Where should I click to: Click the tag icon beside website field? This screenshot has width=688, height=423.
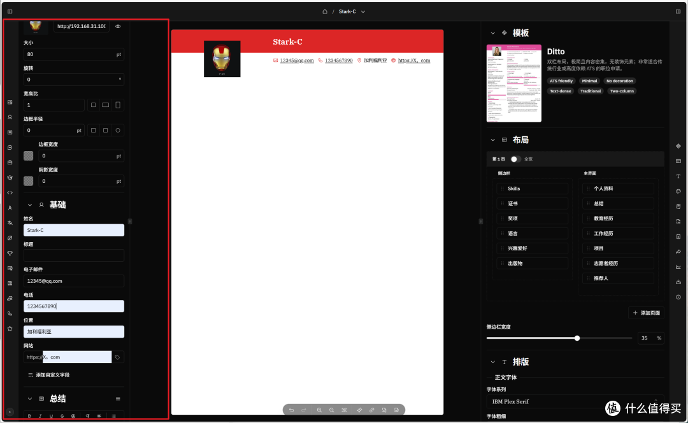[118, 357]
